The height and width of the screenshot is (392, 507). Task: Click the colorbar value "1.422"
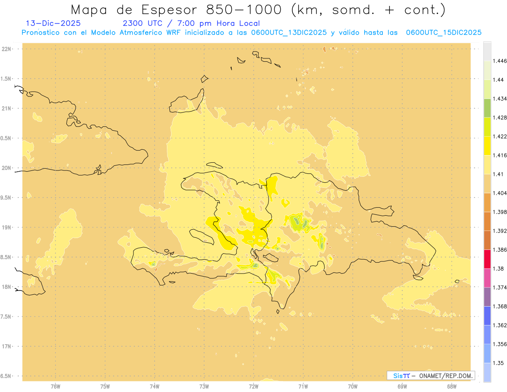(x=500, y=136)
